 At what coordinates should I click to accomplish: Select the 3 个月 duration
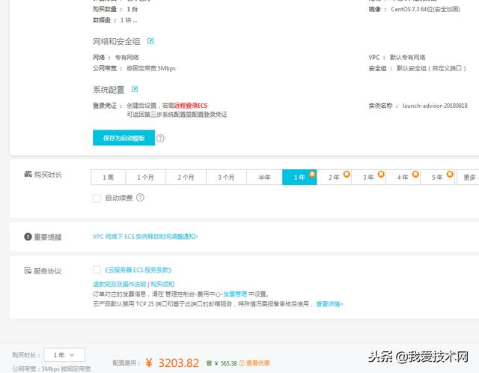[226, 178]
